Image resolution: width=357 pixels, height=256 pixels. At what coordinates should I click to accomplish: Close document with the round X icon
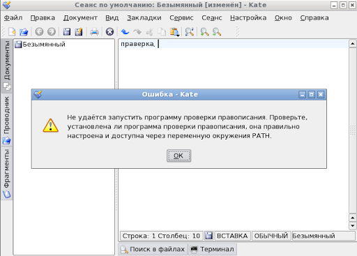(x=109, y=31)
